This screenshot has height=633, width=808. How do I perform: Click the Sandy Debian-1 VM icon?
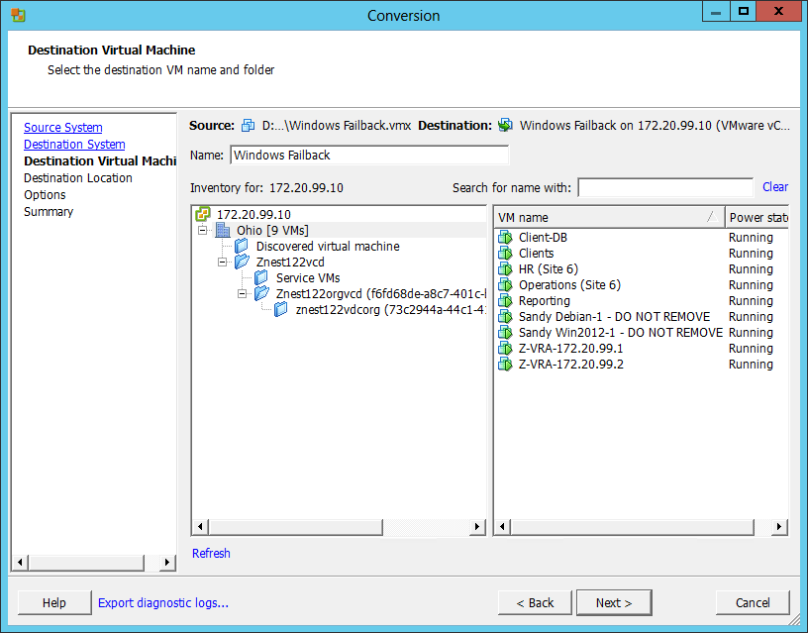(505, 317)
